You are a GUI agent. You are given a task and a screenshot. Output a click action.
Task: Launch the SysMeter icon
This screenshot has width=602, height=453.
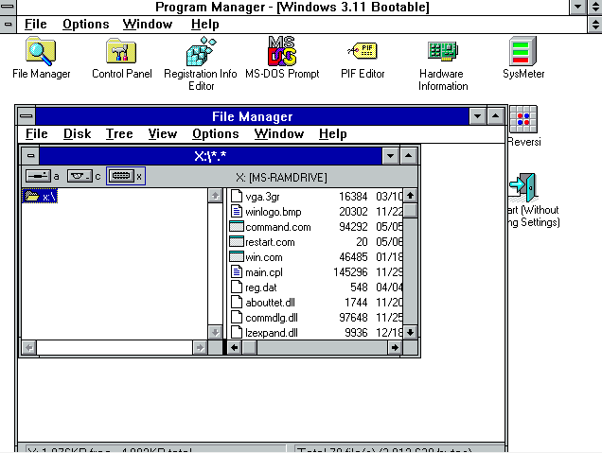pos(522,51)
